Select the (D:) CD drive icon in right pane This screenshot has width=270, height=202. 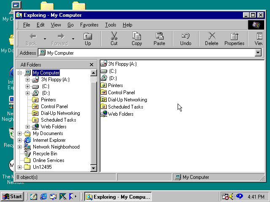click(104, 78)
